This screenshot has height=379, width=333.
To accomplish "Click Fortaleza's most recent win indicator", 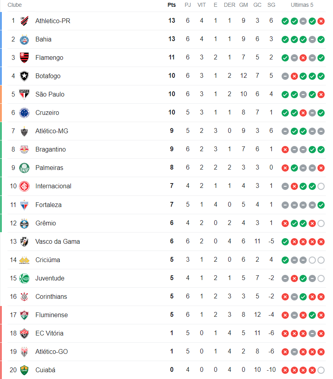I will (x=321, y=205).
